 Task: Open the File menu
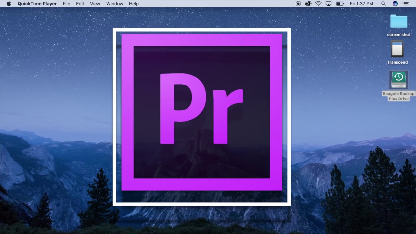(x=66, y=4)
